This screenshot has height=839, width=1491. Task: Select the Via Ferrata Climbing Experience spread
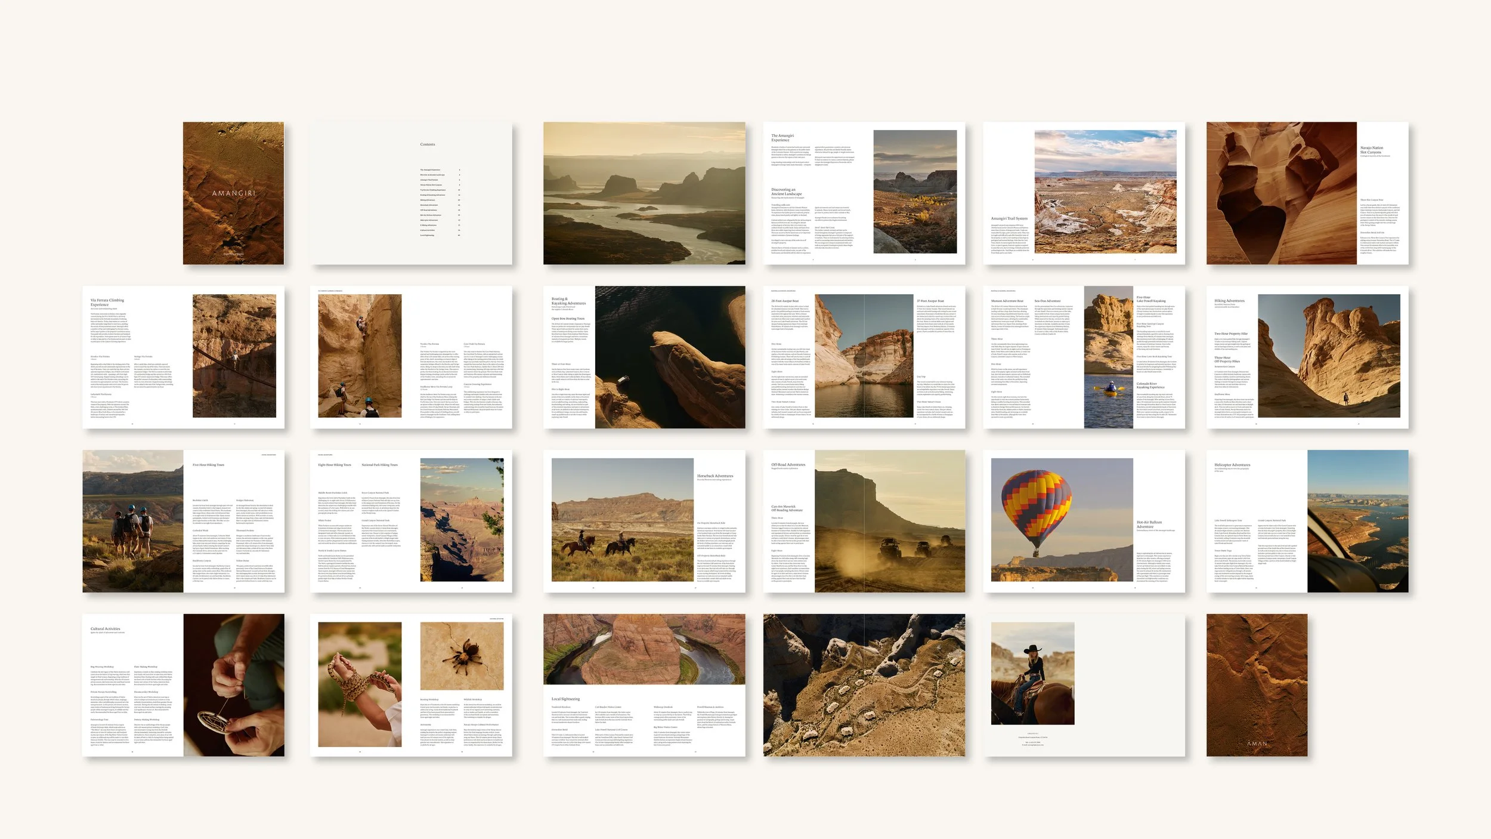pyautogui.click(x=183, y=357)
